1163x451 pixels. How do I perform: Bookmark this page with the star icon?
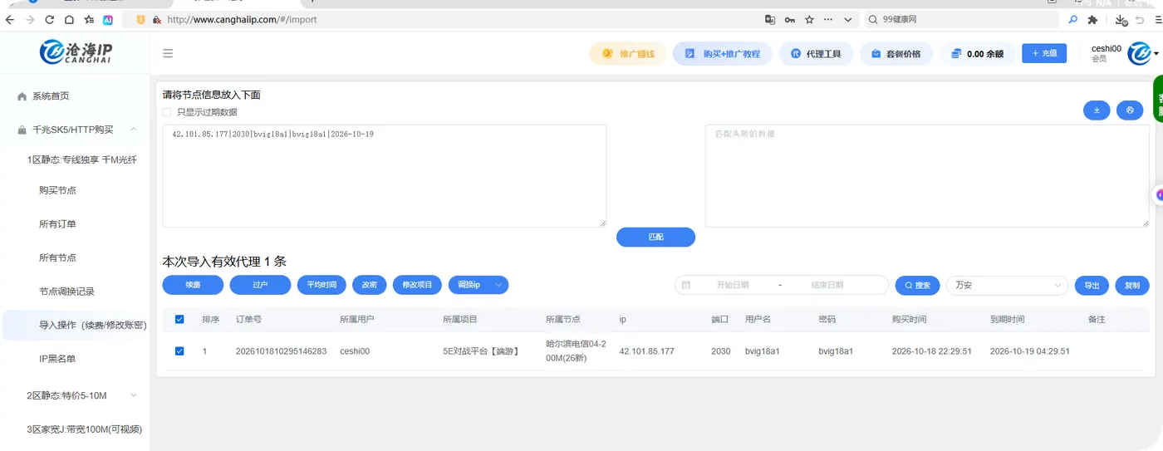(808, 19)
